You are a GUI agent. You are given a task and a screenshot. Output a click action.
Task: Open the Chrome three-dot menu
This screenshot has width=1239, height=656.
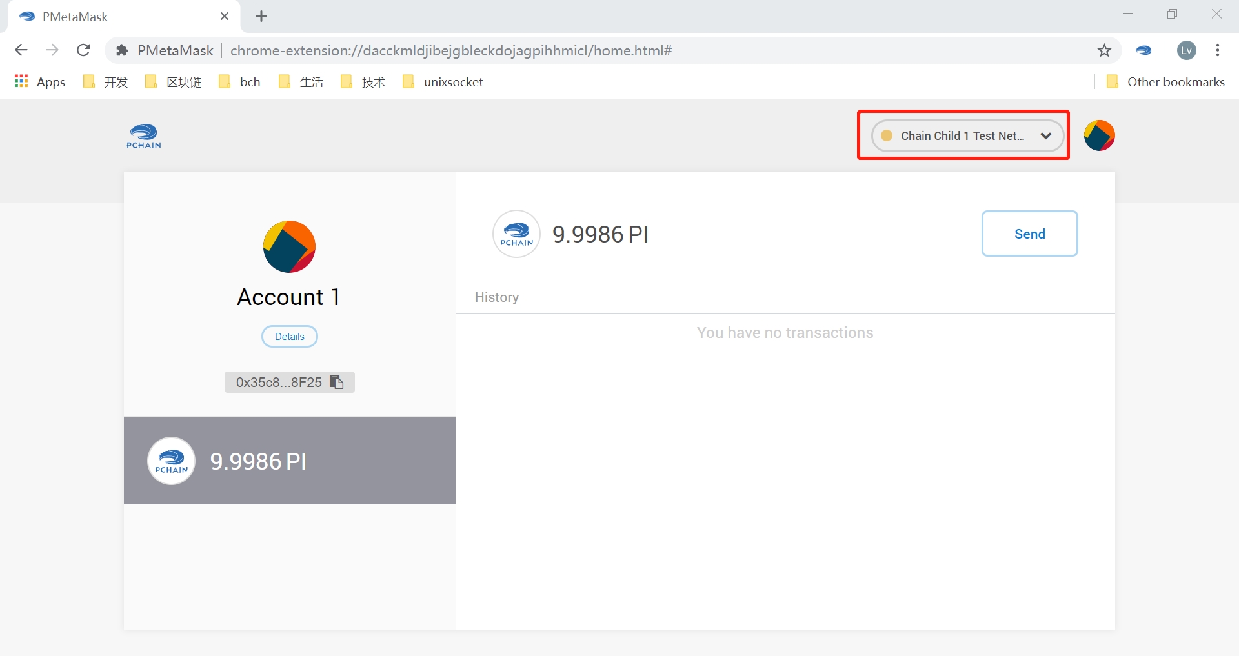coord(1217,50)
